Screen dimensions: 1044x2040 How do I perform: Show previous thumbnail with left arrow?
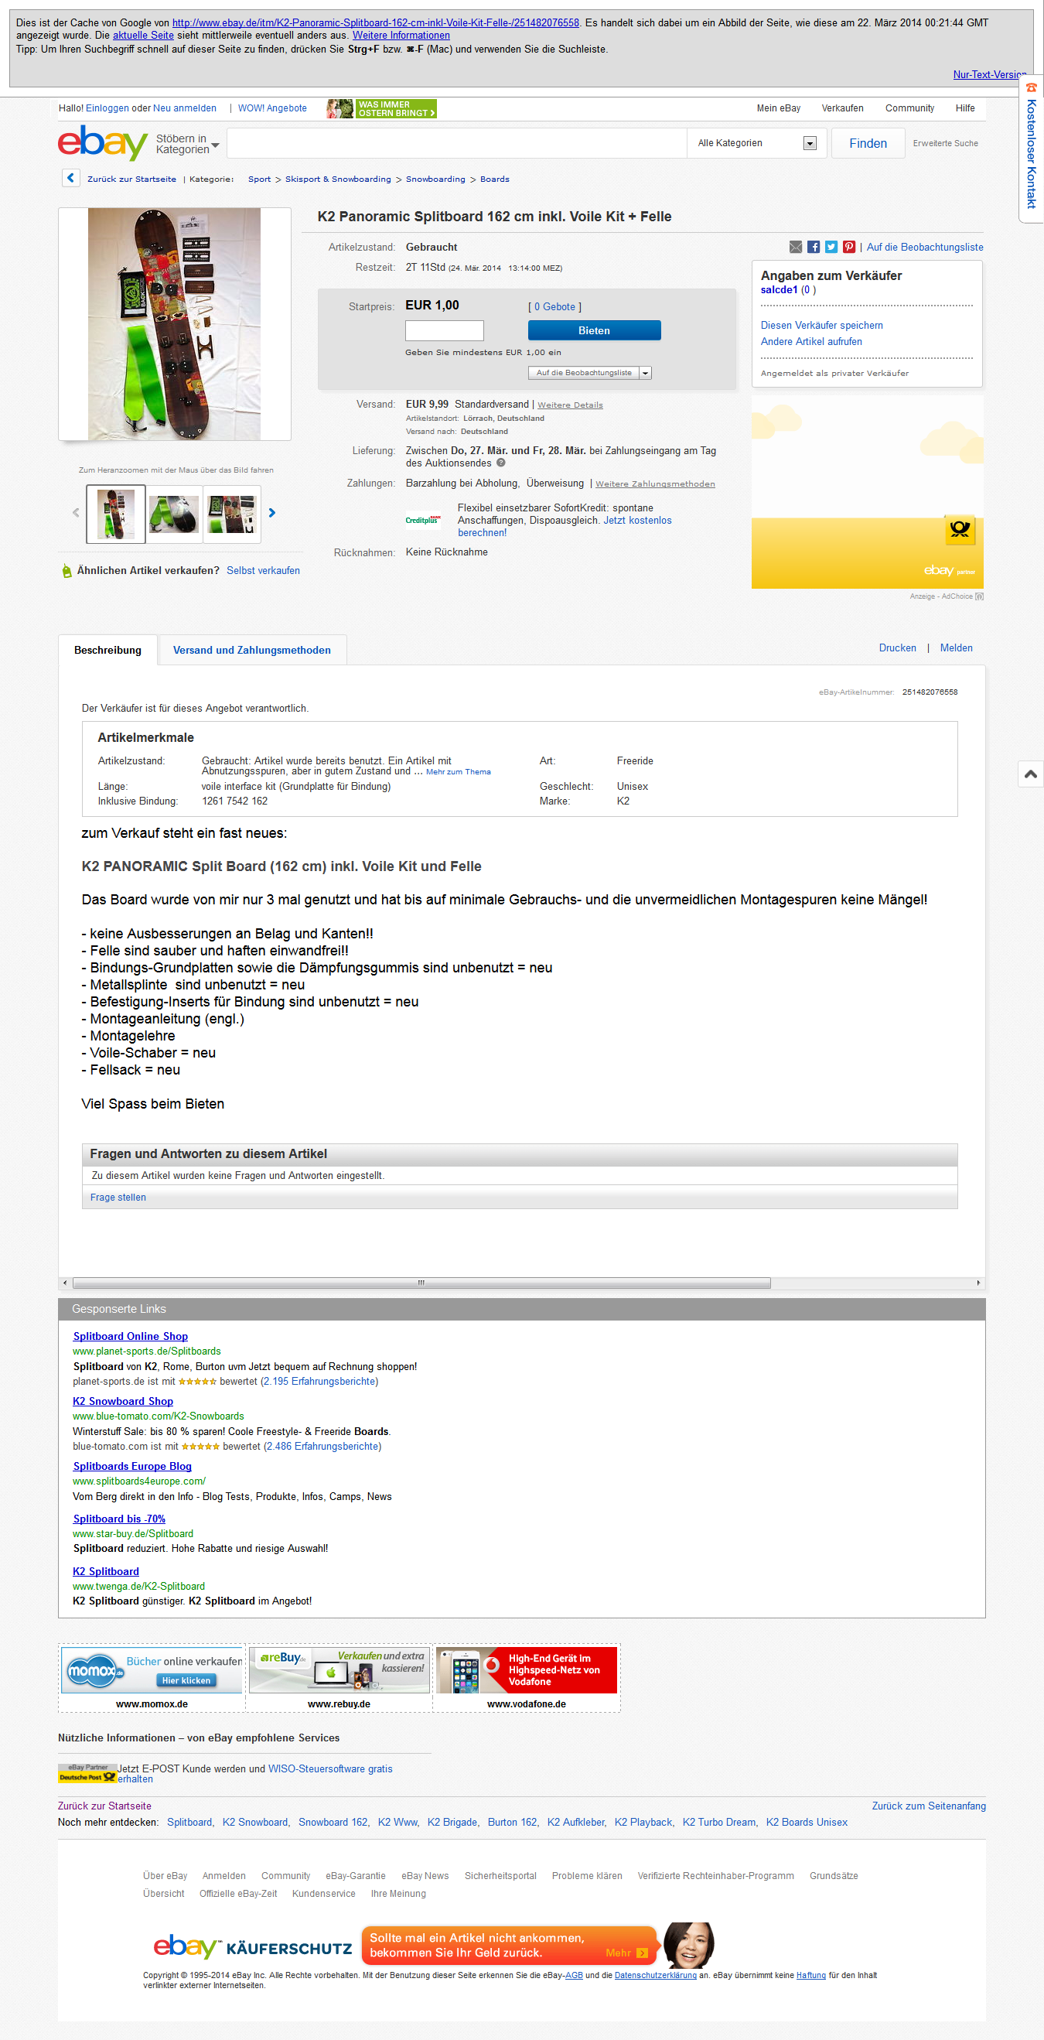coord(76,513)
